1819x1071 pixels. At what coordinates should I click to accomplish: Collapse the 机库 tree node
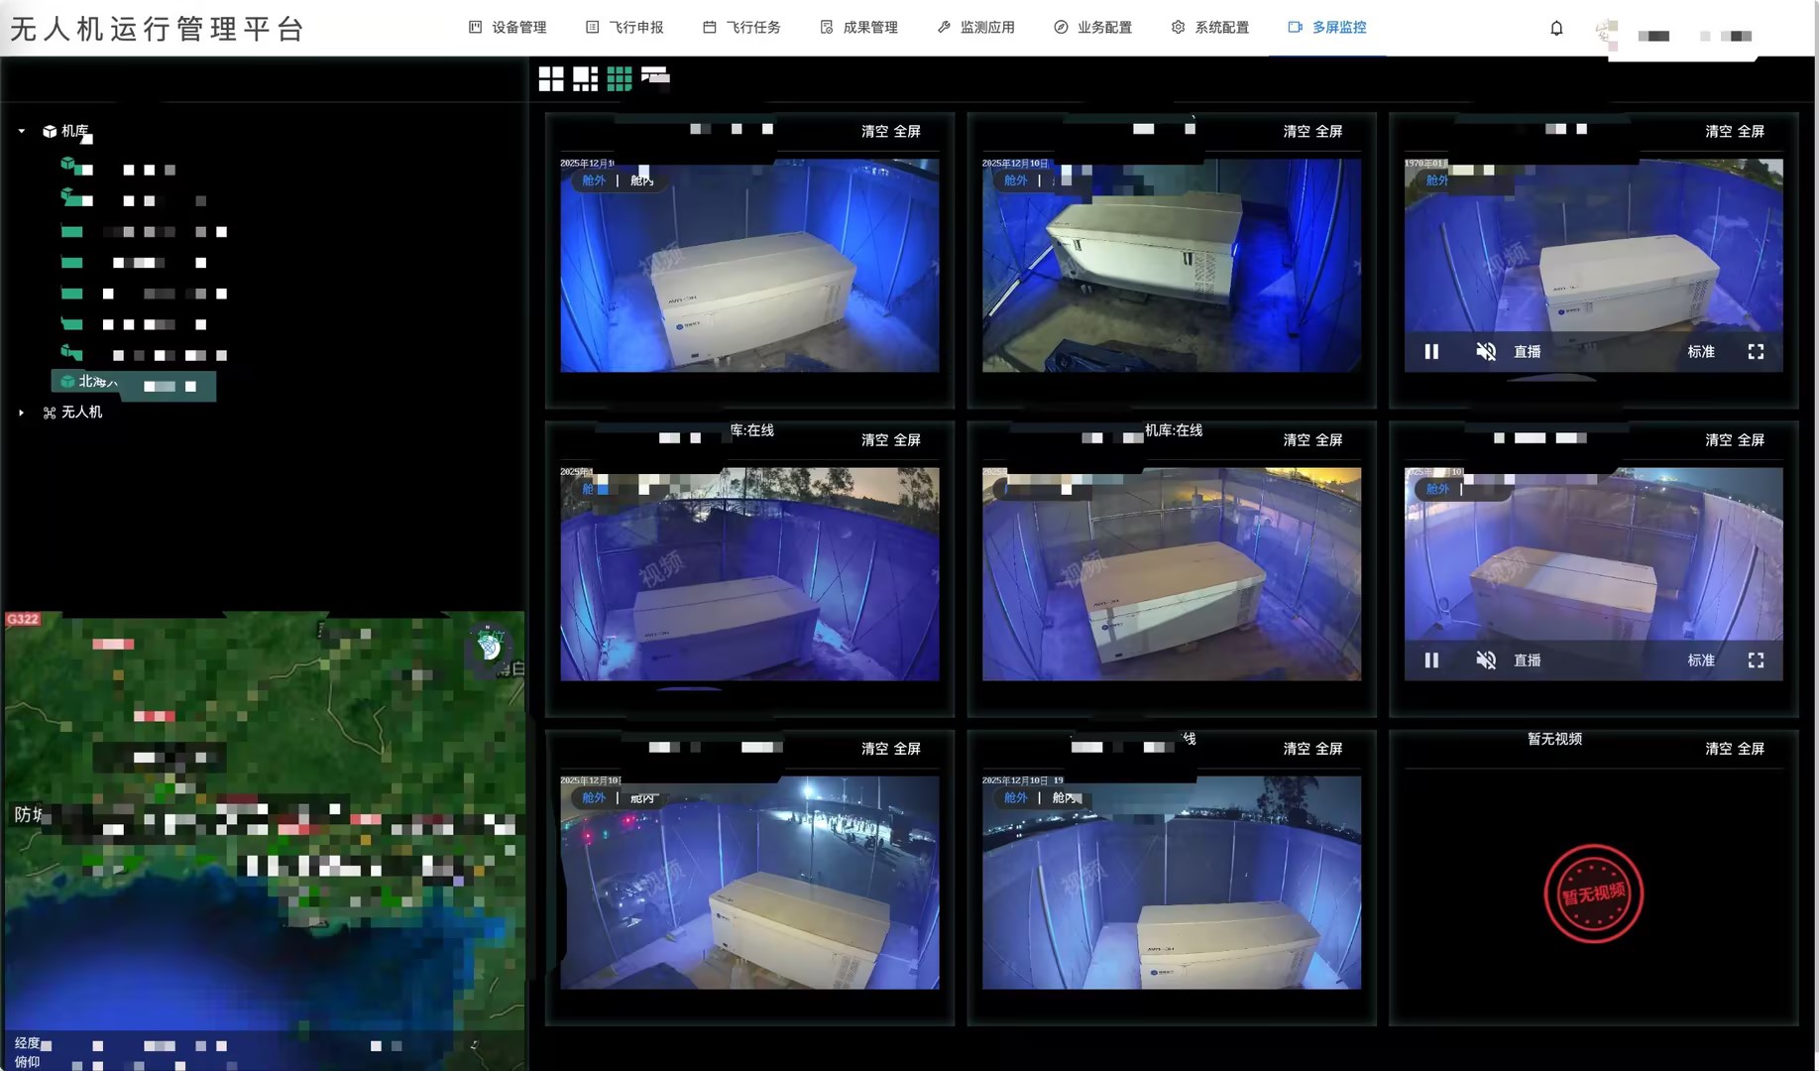22,131
